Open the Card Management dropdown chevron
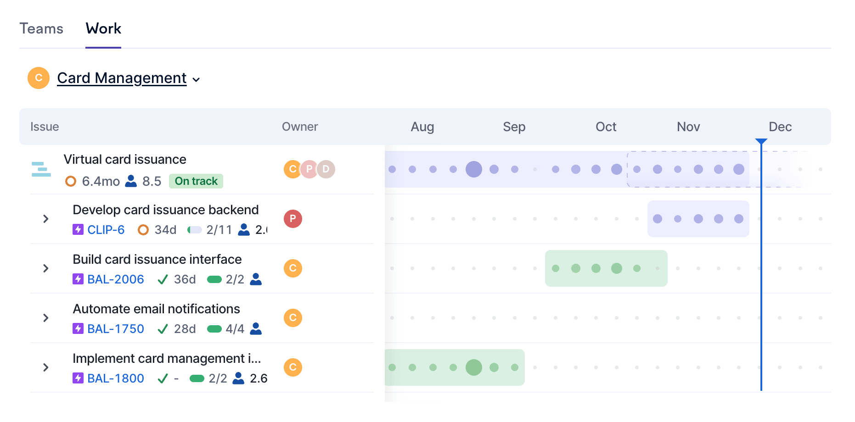 click(197, 80)
